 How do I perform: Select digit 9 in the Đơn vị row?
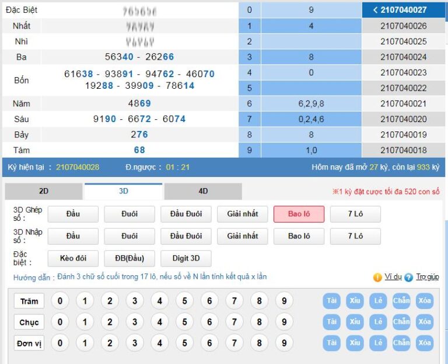pos(284,343)
